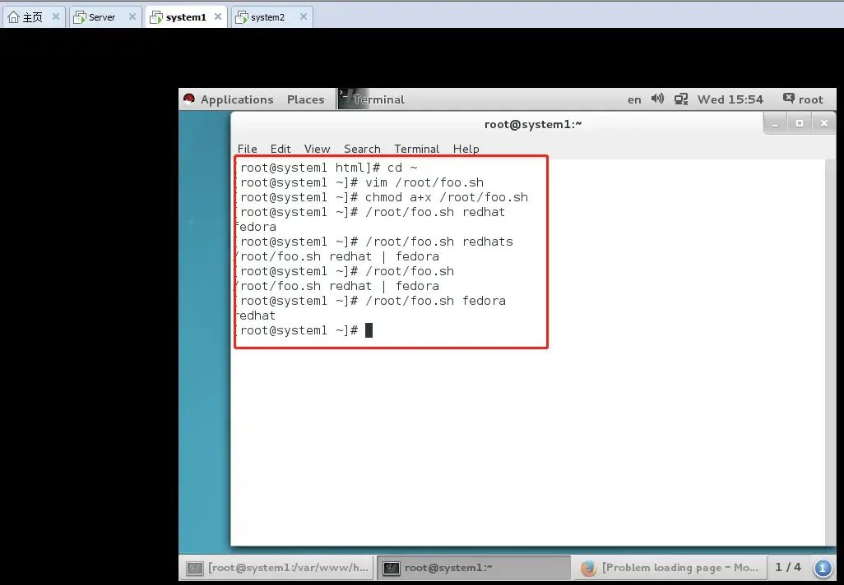Open the root user menu
This screenshot has width=844, height=585.
[x=803, y=99]
